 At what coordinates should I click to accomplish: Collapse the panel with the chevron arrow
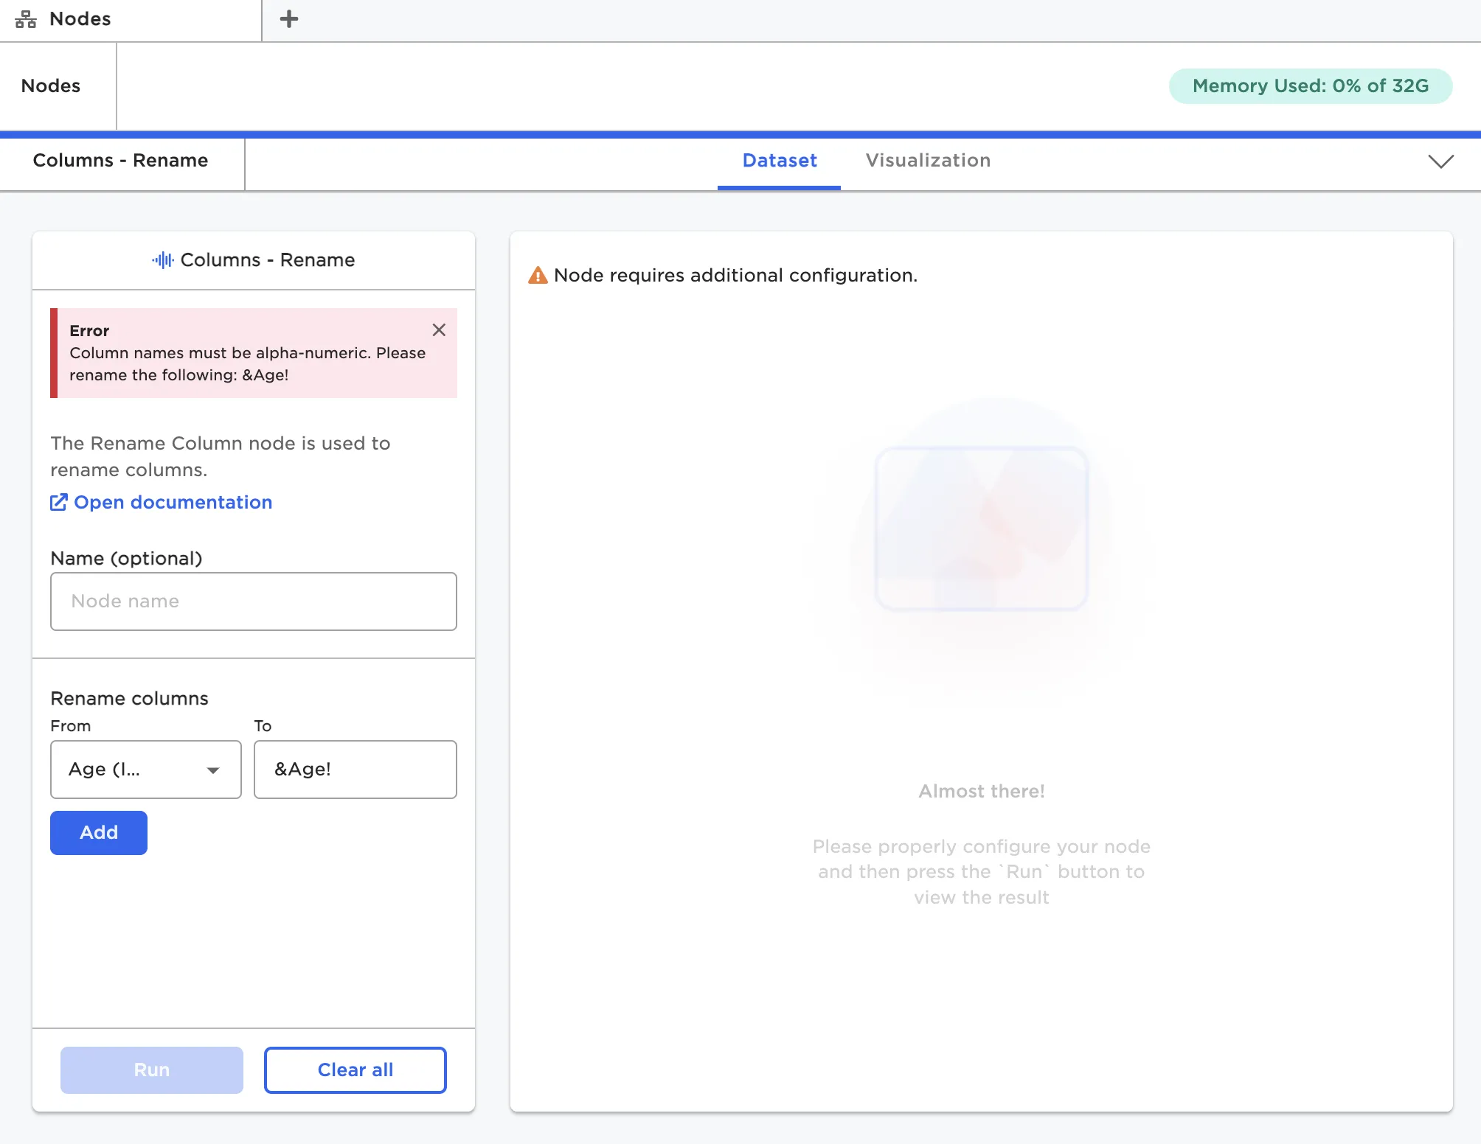coord(1440,161)
